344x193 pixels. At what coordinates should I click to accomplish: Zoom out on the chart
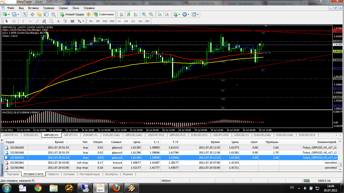point(151,14)
